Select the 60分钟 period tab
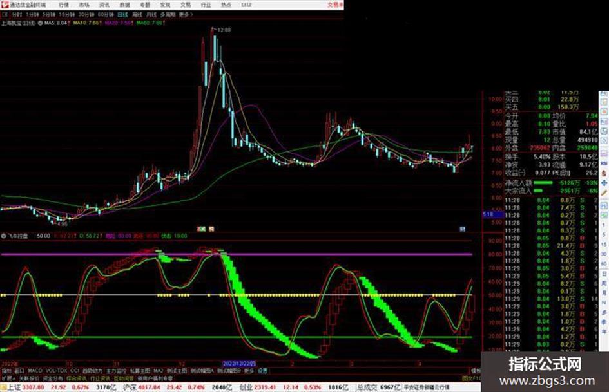This screenshot has width=609, height=392. (105, 15)
